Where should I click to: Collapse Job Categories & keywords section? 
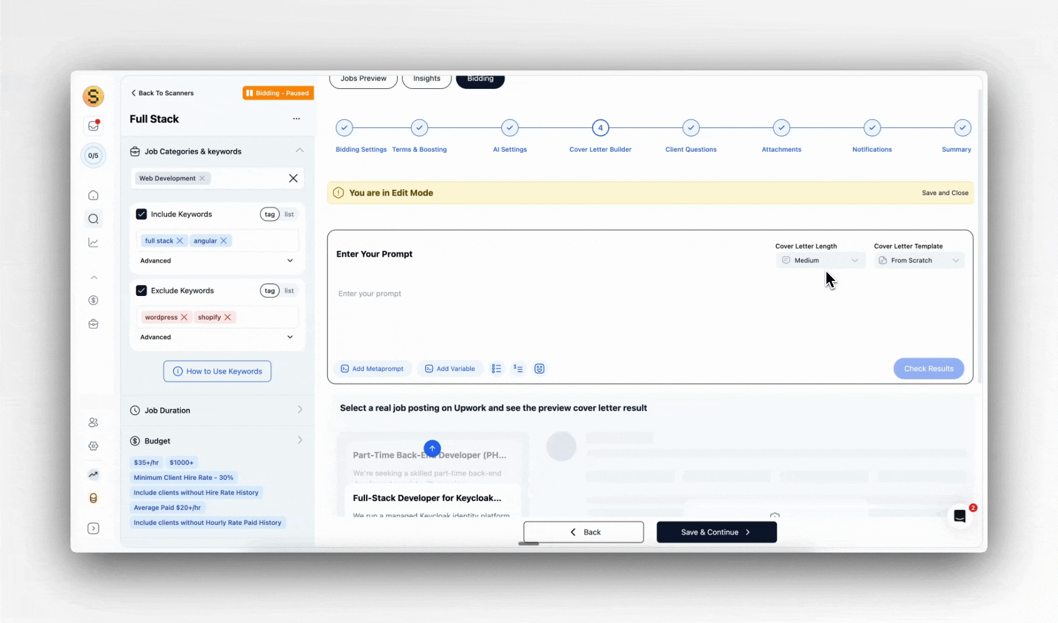click(299, 151)
